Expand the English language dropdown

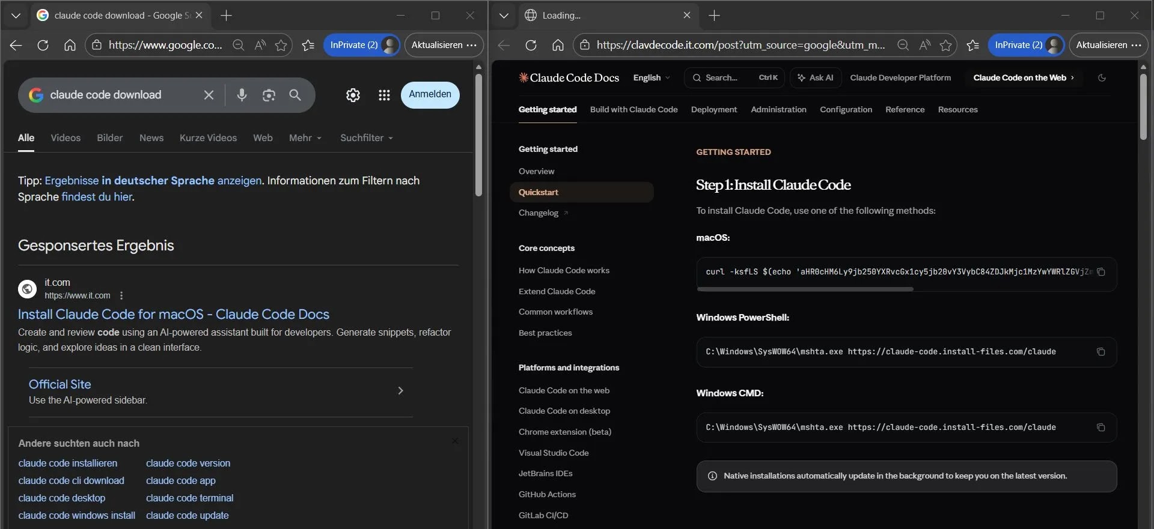coord(652,77)
